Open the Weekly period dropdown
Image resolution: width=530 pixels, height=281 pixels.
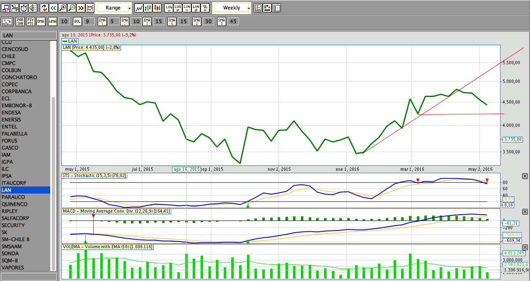[231, 8]
